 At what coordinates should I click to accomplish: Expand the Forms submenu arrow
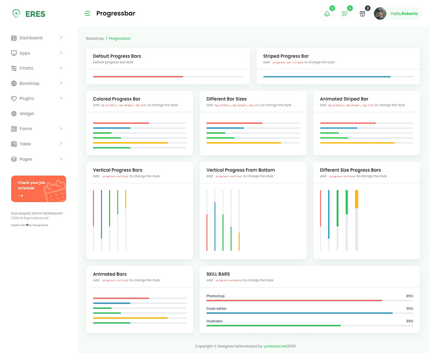(x=61, y=128)
